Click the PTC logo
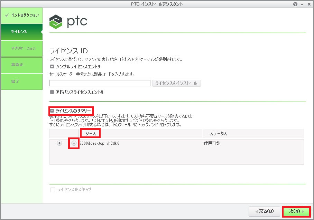314x220 pixels. pyautogui.click(x=68, y=22)
